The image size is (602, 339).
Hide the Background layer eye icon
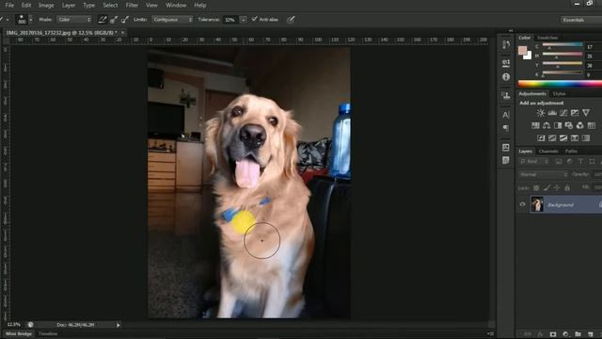[x=523, y=204]
